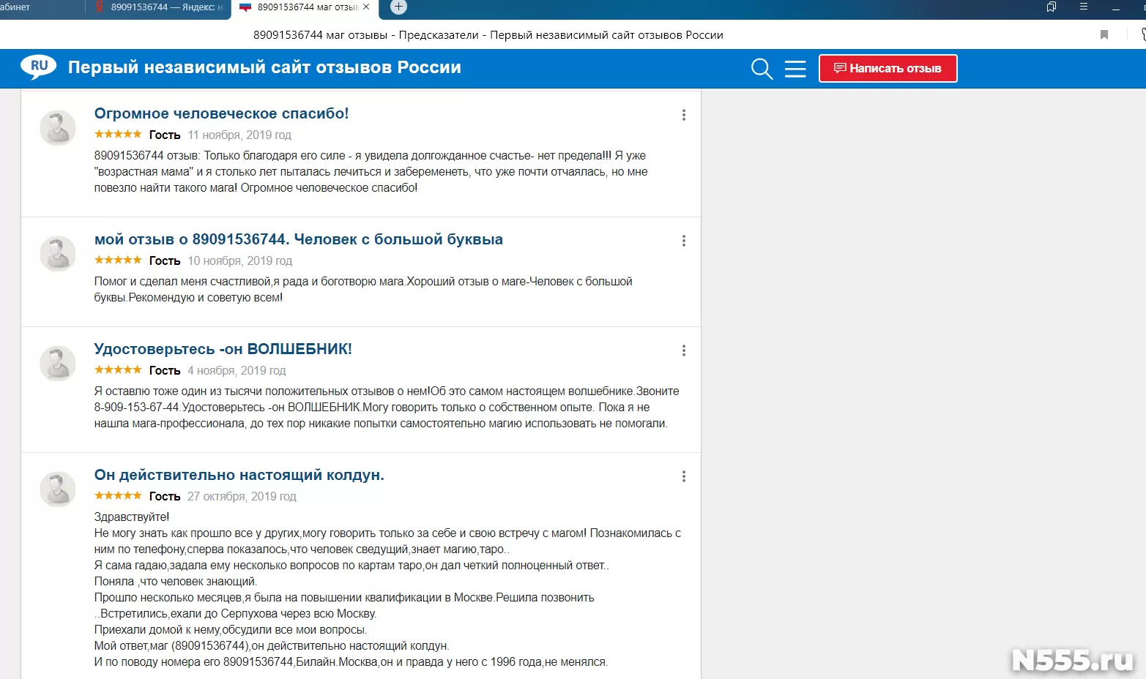Open browser menu icon in title bar
The image size is (1146, 679).
[1084, 7]
